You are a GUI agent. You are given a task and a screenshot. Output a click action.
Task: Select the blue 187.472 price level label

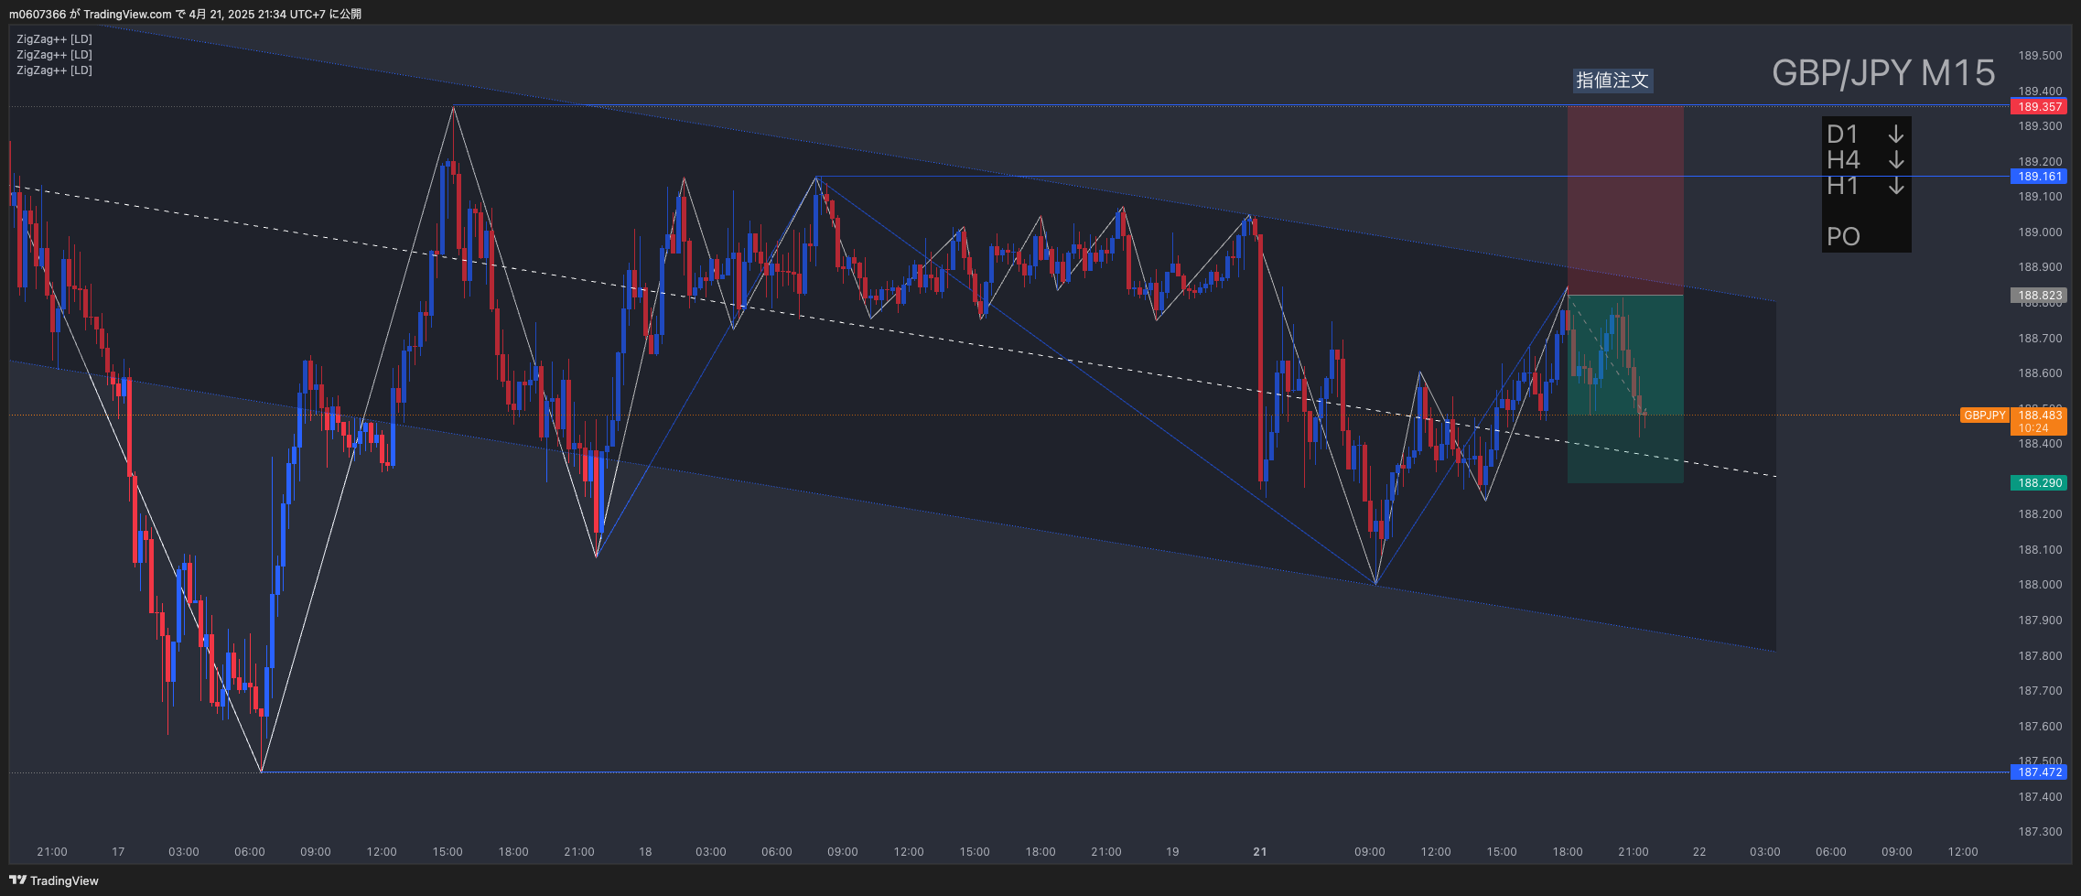pyautogui.click(x=2040, y=772)
